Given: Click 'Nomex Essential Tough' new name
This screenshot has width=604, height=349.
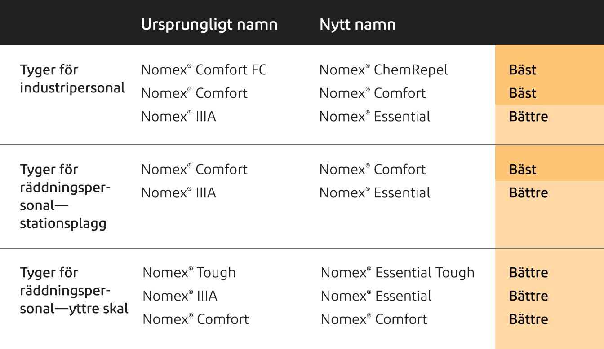Looking at the screenshot, I should pyautogui.click(x=397, y=273).
